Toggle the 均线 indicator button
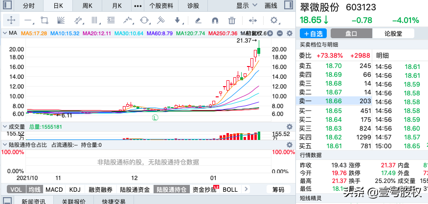Screen dimensions: 428x204 tap(35, 189)
